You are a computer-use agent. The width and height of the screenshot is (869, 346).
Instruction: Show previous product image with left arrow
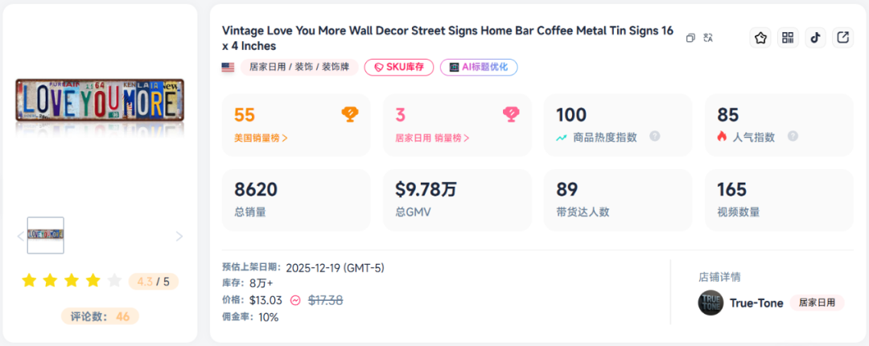(21, 237)
